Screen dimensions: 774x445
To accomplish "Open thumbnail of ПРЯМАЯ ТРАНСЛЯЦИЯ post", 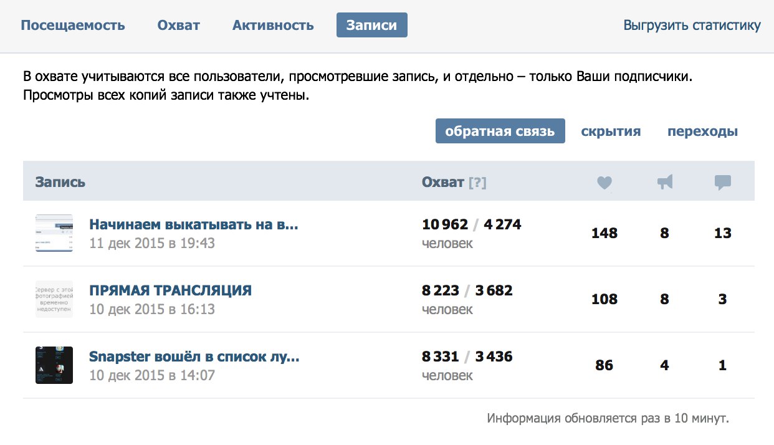I will point(54,299).
